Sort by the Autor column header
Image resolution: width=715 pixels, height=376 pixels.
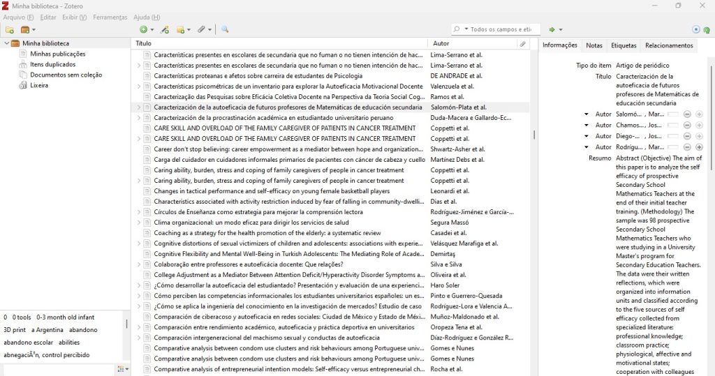(x=471, y=43)
